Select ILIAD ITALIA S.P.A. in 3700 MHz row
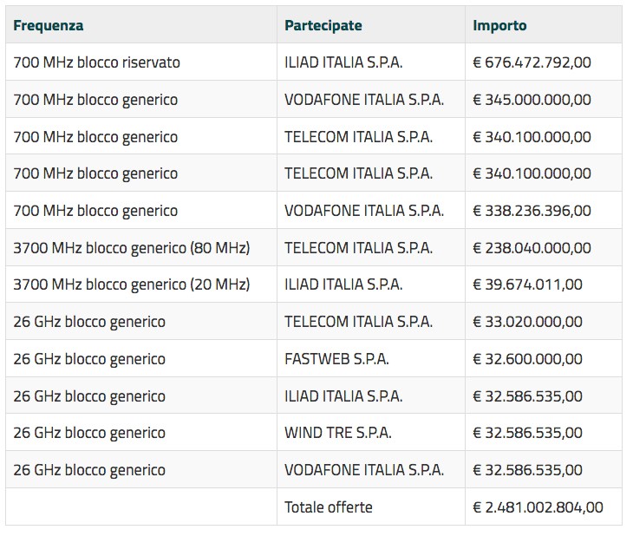633x536 pixels. (x=343, y=284)
